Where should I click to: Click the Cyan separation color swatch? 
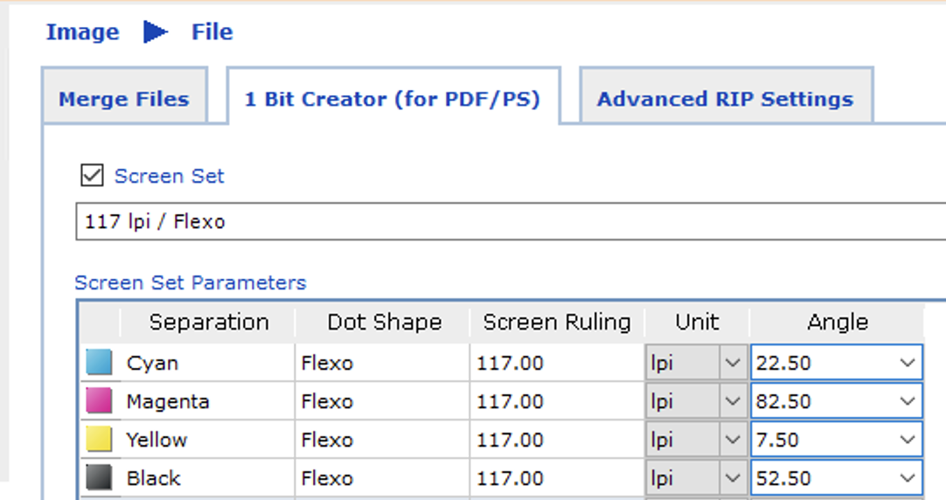100,363
